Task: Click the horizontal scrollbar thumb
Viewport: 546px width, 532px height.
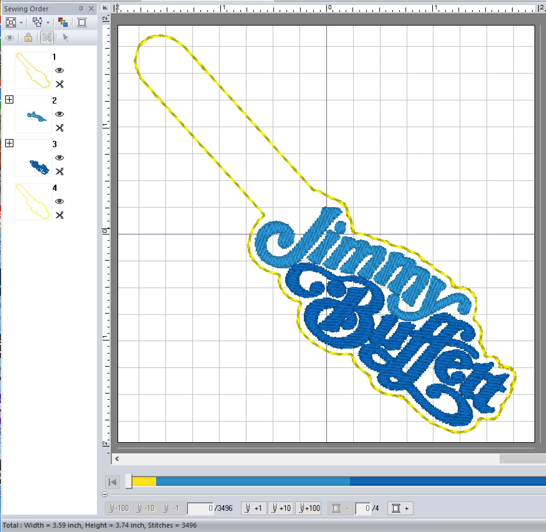Action: (x=523, y=458)
